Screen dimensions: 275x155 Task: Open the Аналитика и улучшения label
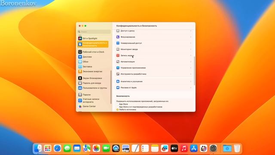(131, 81)
